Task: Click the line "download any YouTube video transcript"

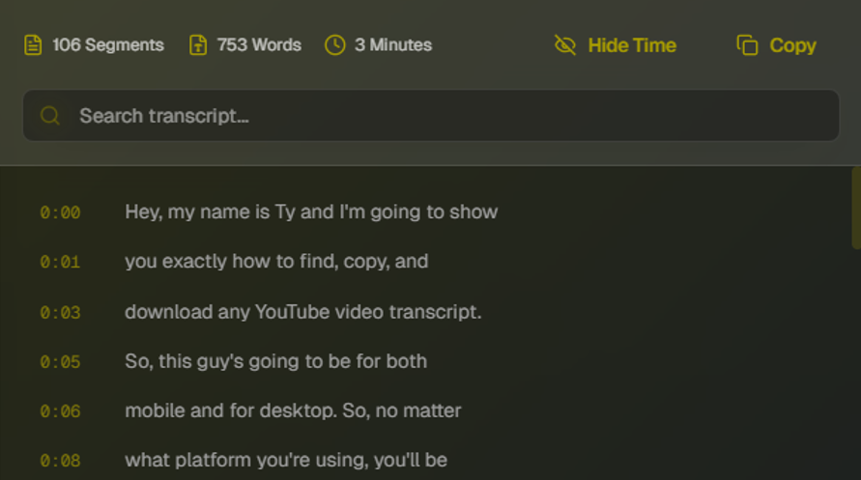Action: tap(302, 312)
